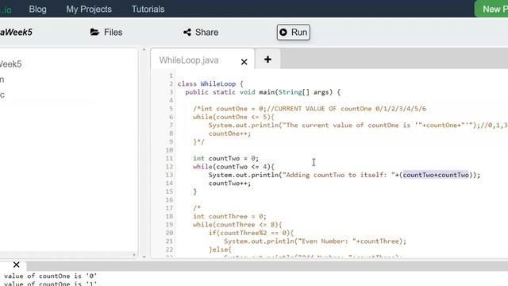This screenshot has height=286, width=508.
Task: Click the play icon in Run button
Action: point(283,32)
